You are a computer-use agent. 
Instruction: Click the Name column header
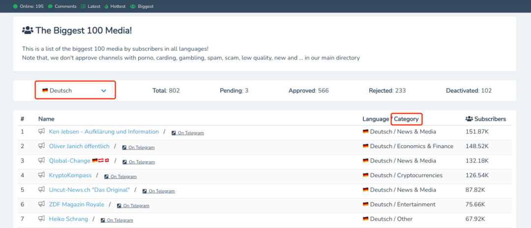click(46, 119)
